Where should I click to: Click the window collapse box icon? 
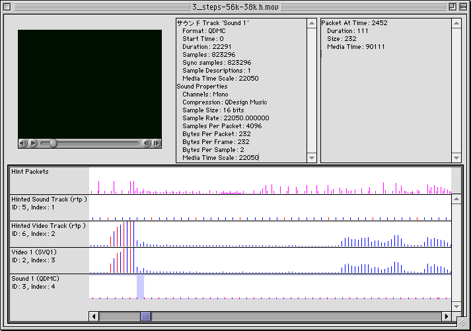point(463,7)
